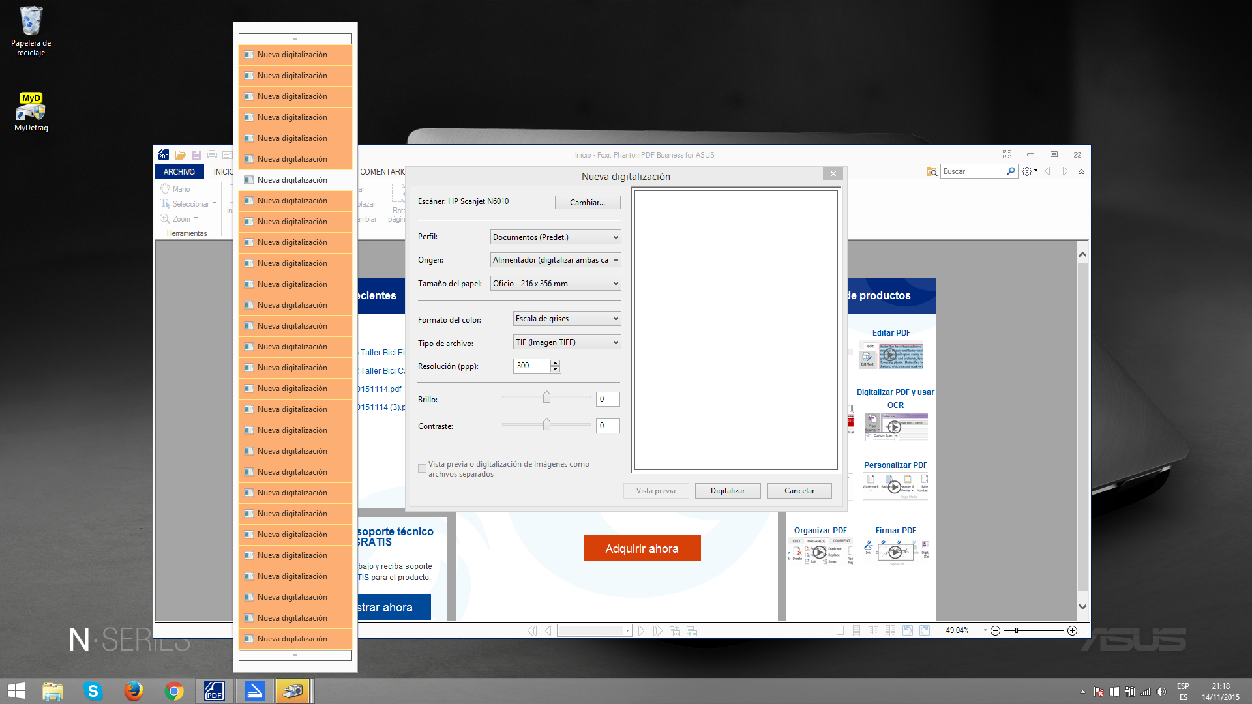The width and height of the screenshot is (1252, 704).
Task: Click the folder search icon left of Buscar
Action: click(x=932, y=171)
